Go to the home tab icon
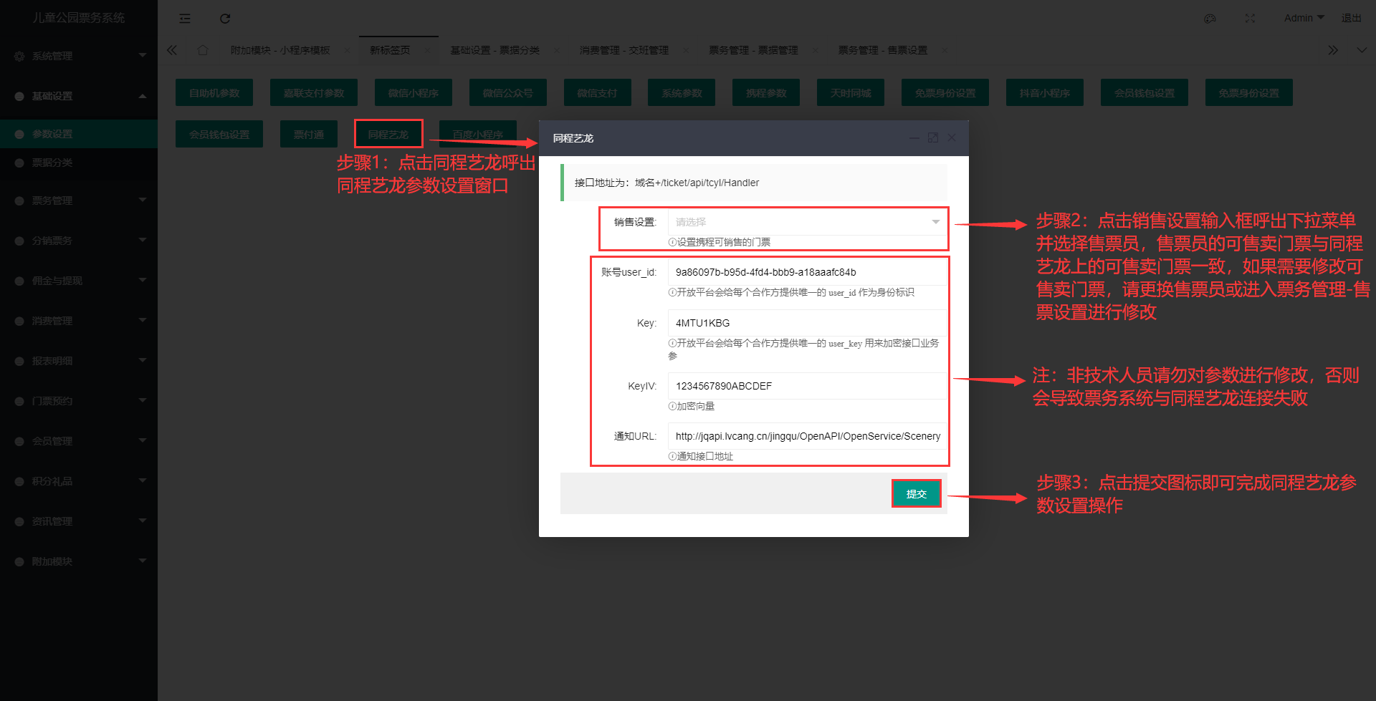 [x=203, y=50]
